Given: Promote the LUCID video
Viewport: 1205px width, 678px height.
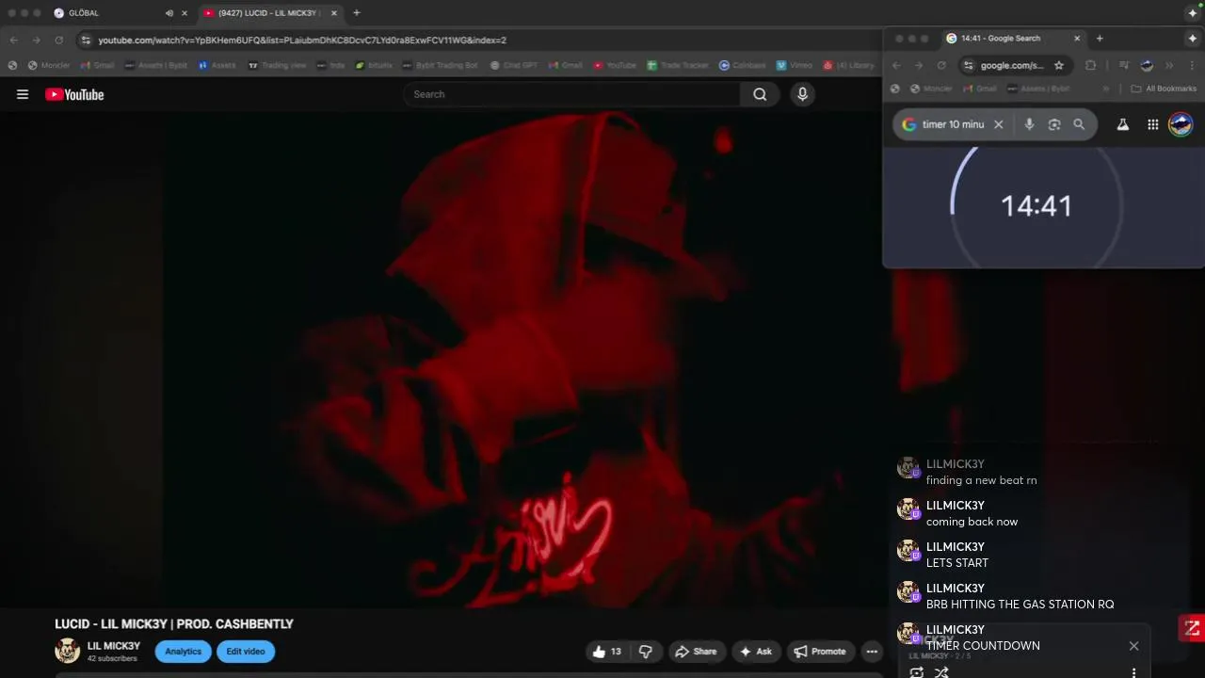Looking at the screenshot, I should [820, 652].
